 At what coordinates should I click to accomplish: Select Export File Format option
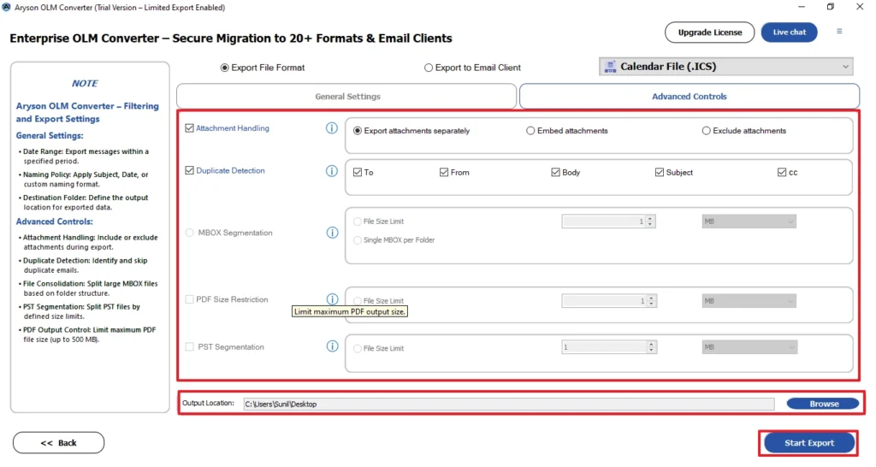click(x=225, y=68)
